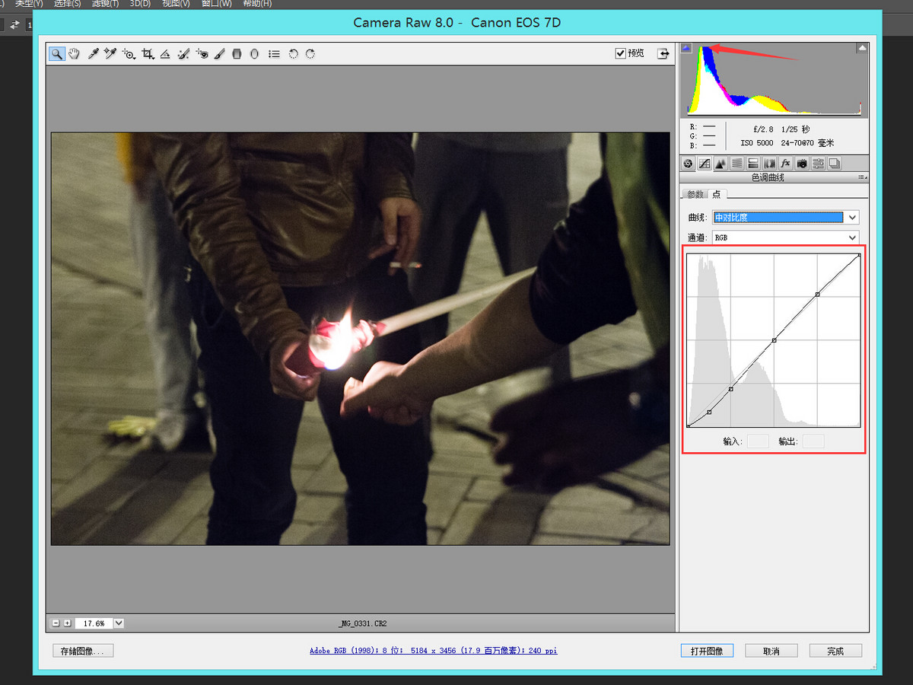Screen dimensions: 913x685
Task: Select the Hand tool
Action: [74, 54]
